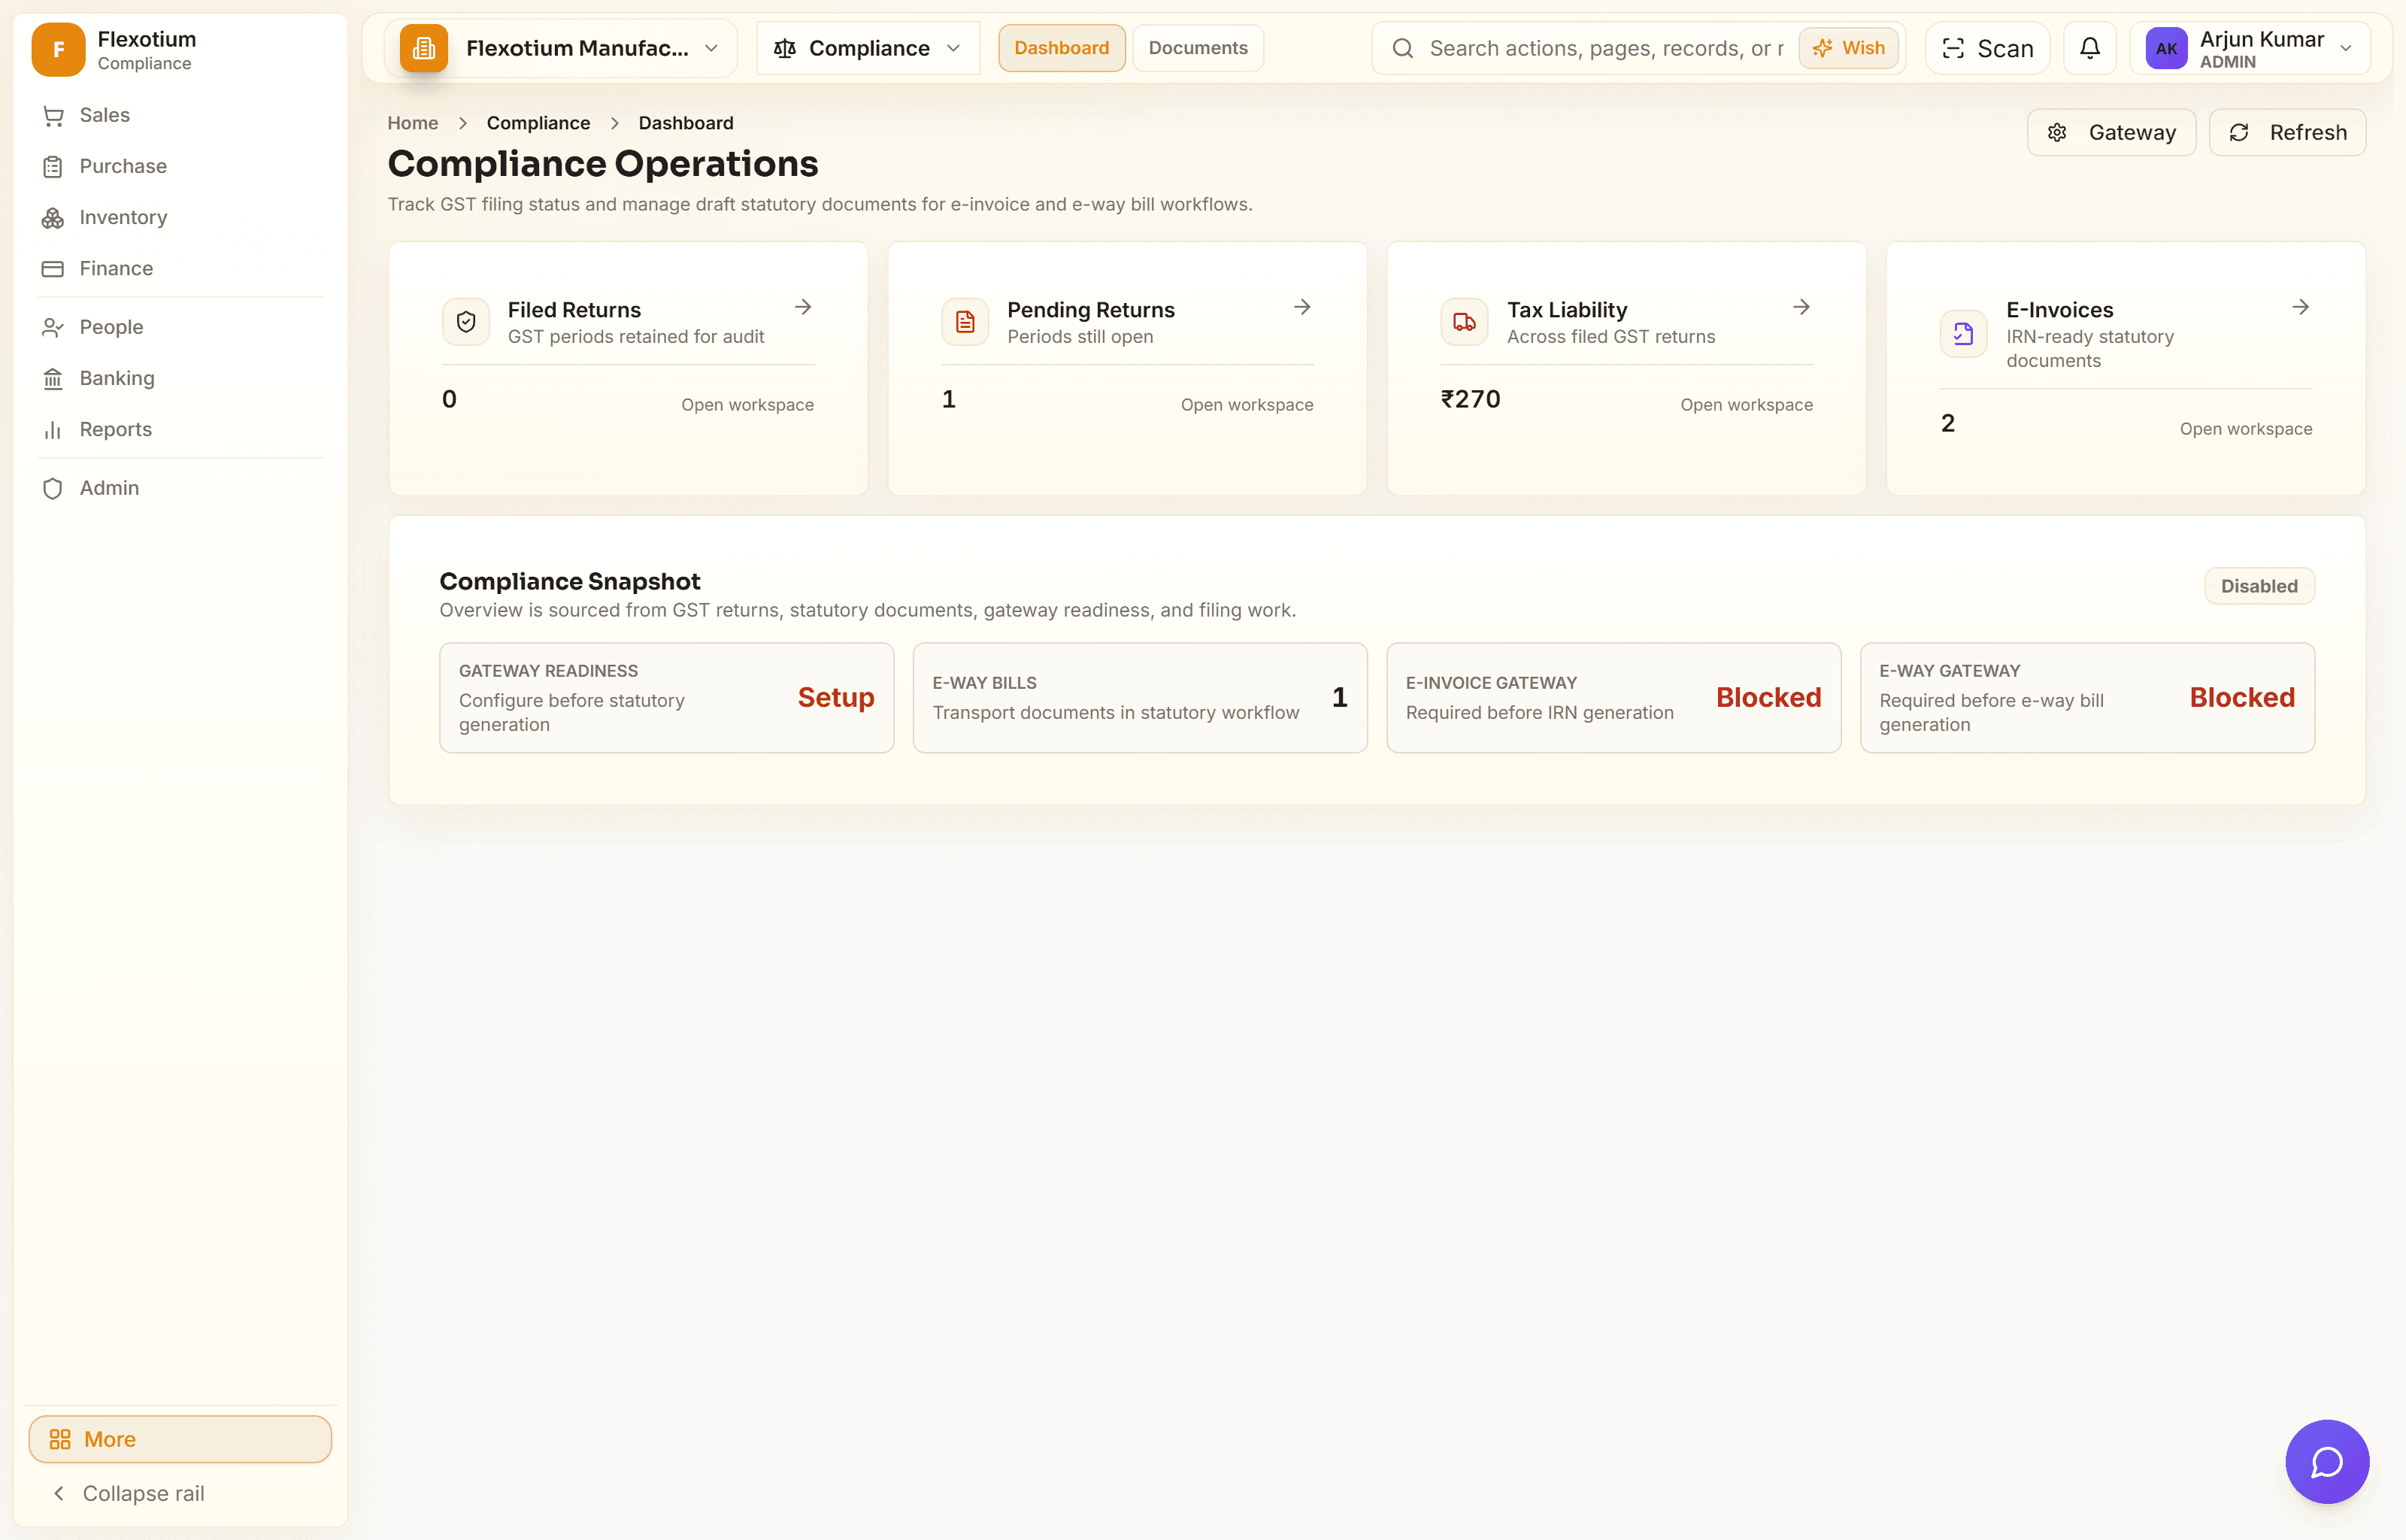
Task: Click the E-Invoices arrow
Action: (x=2301, y=307)
